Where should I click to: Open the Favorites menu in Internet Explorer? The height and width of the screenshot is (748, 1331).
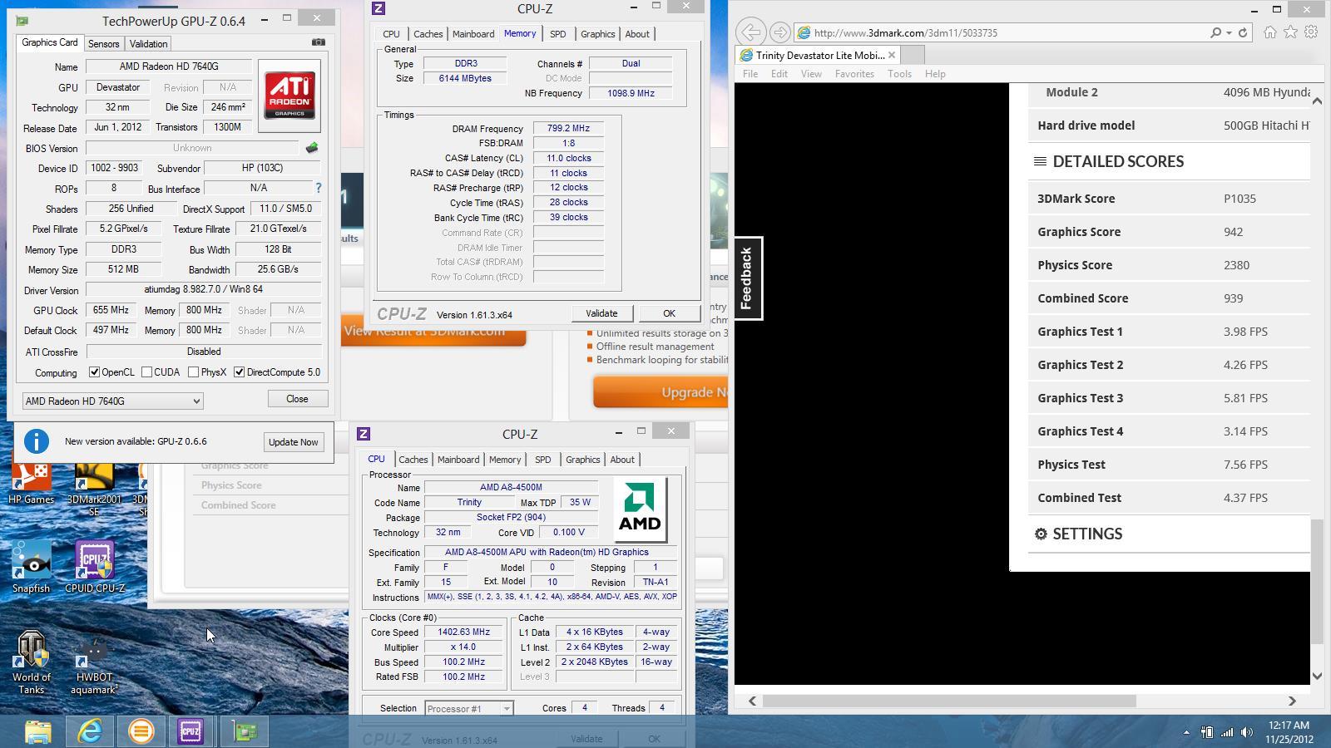854,73
